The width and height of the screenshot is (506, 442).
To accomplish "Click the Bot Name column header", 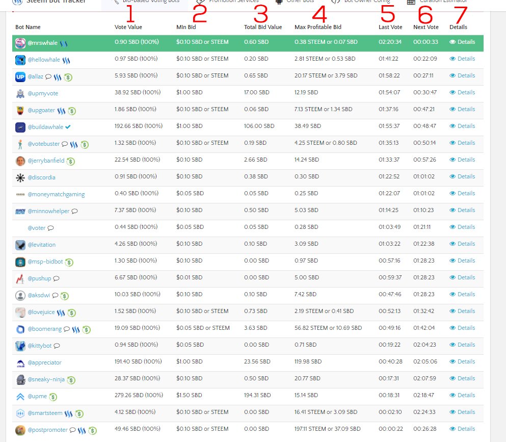I will coord(28,27).
